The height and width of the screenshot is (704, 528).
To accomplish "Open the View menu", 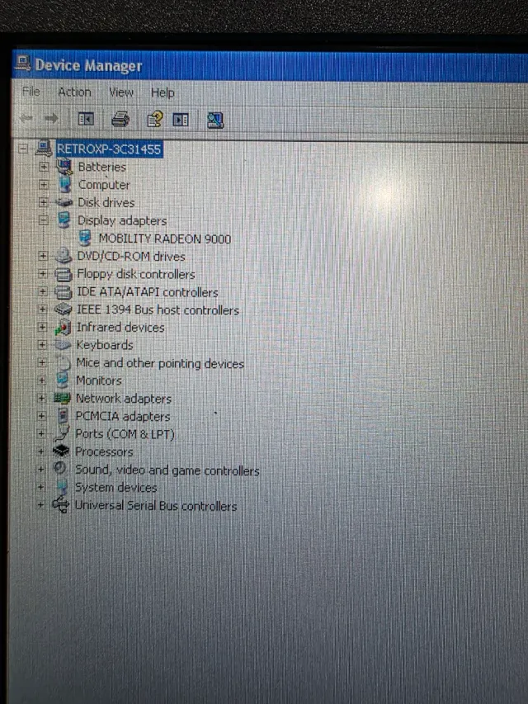I will pyautogui.click(x=121, y=92).
